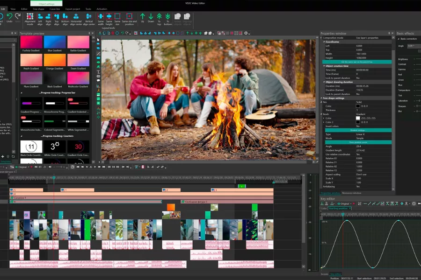Open the Tools ribbon tab
Image resolution: width=421 pixels, height=280 pixels.
click(x=88, y=9)
